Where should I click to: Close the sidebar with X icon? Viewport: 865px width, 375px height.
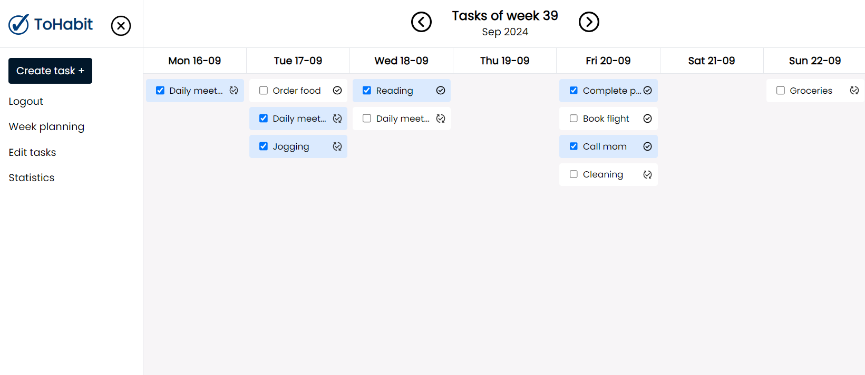[121, 25]
